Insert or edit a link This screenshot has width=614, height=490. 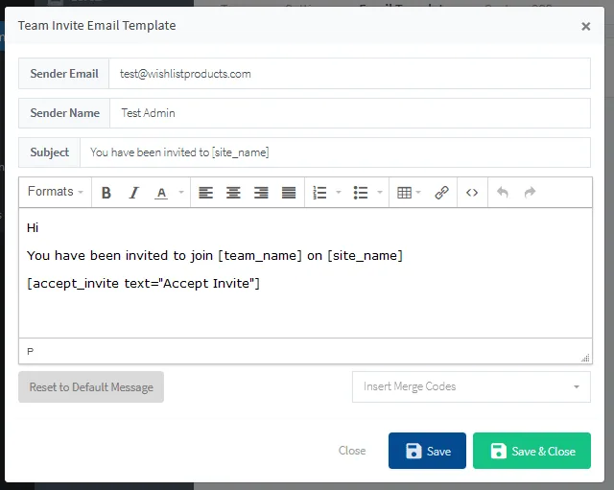441,193
